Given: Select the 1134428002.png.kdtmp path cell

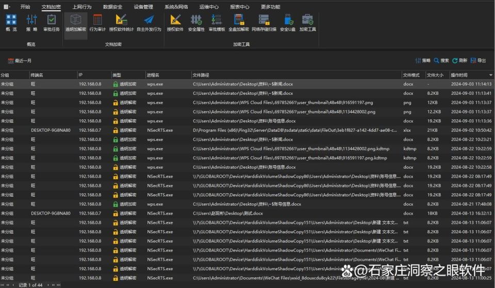Looking at the screenshot, I should click(291, 149).
